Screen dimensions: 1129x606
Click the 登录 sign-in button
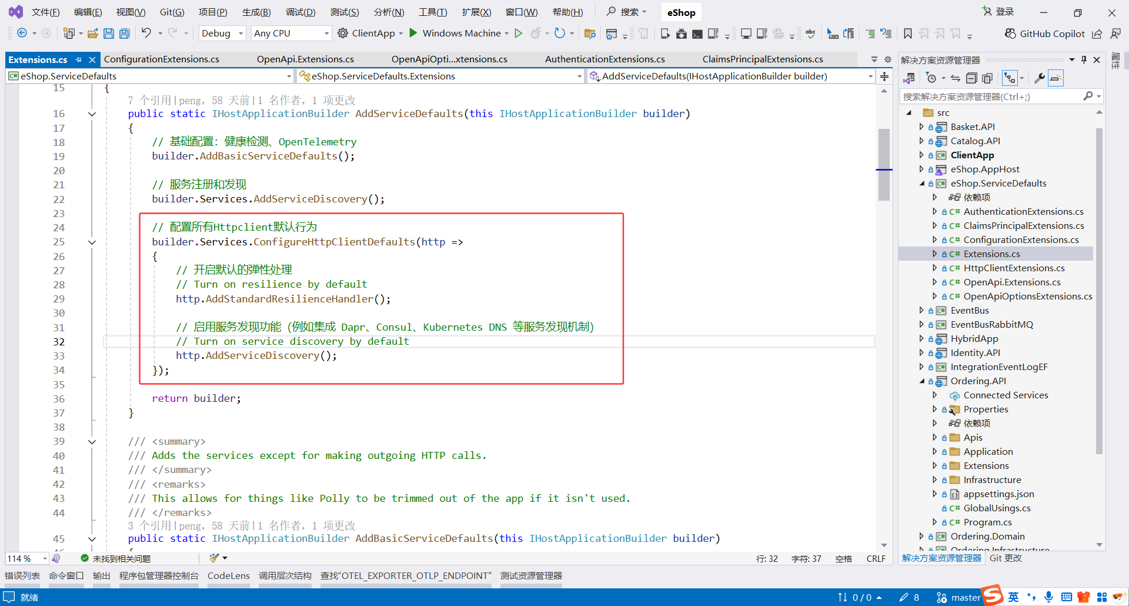point(998,12)
